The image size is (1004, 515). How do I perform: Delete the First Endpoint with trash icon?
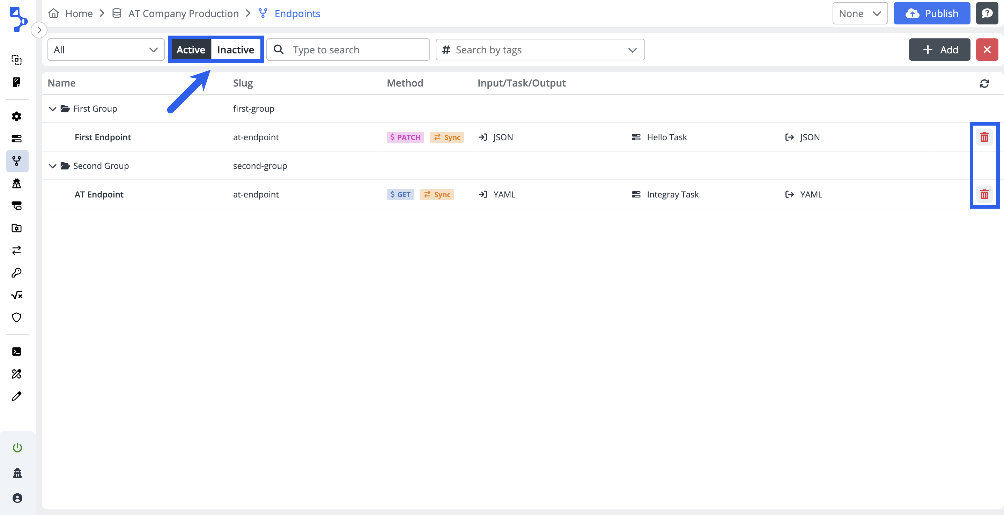coord(984,137)
